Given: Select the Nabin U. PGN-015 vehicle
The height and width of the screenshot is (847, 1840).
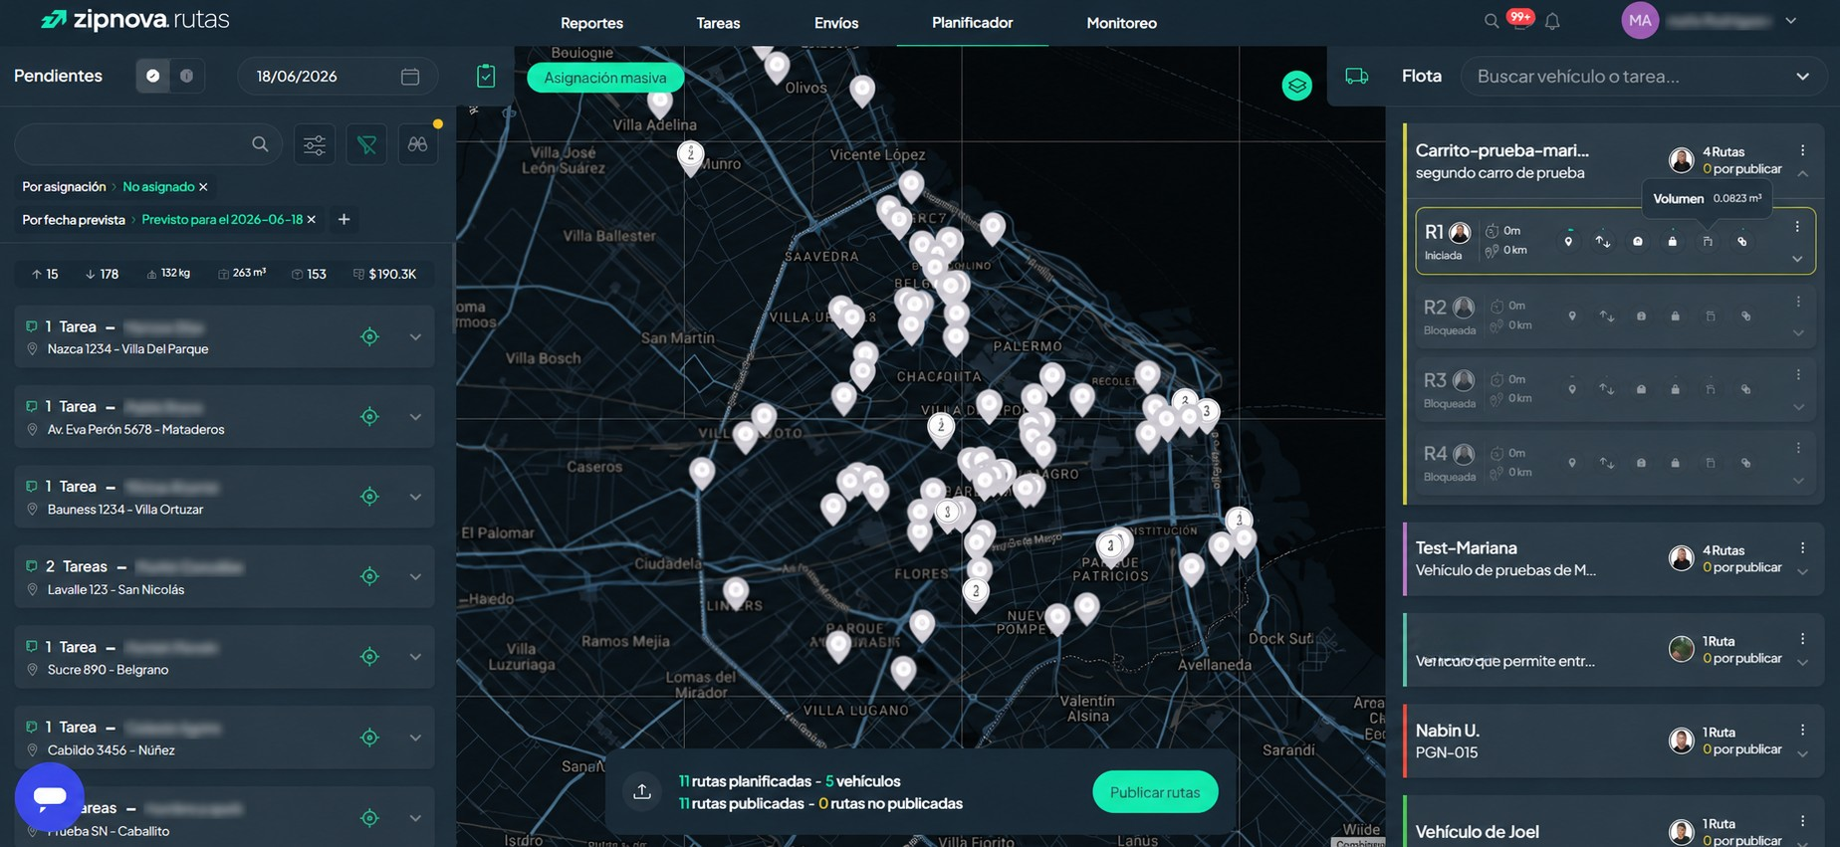Looking at the screenshot, I should click(x=1612, y=741).
